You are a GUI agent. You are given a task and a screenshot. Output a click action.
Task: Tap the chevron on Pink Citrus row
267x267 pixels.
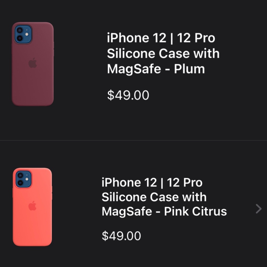[x=258, y=209]
